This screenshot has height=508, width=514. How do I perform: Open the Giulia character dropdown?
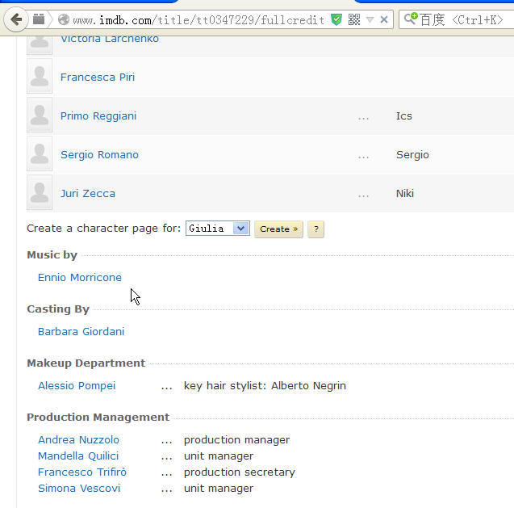point(218,229)
